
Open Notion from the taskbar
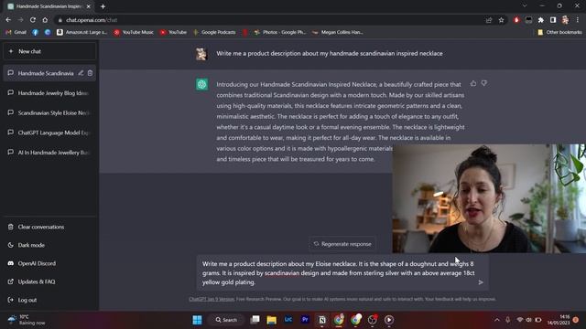[321, 320]
